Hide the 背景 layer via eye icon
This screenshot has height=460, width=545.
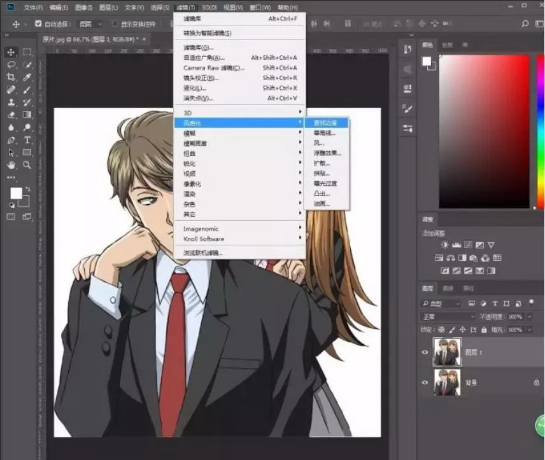point(426,382)
